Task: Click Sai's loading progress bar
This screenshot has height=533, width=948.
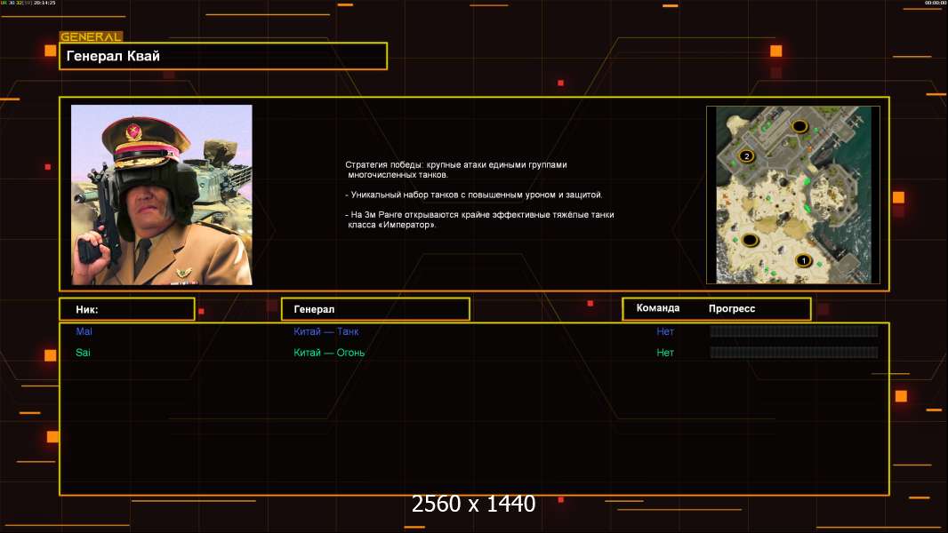Action: coord(793,353)
